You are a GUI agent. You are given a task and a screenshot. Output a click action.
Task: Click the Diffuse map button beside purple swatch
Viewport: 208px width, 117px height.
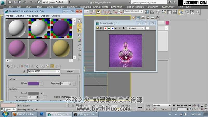[42, 83]
